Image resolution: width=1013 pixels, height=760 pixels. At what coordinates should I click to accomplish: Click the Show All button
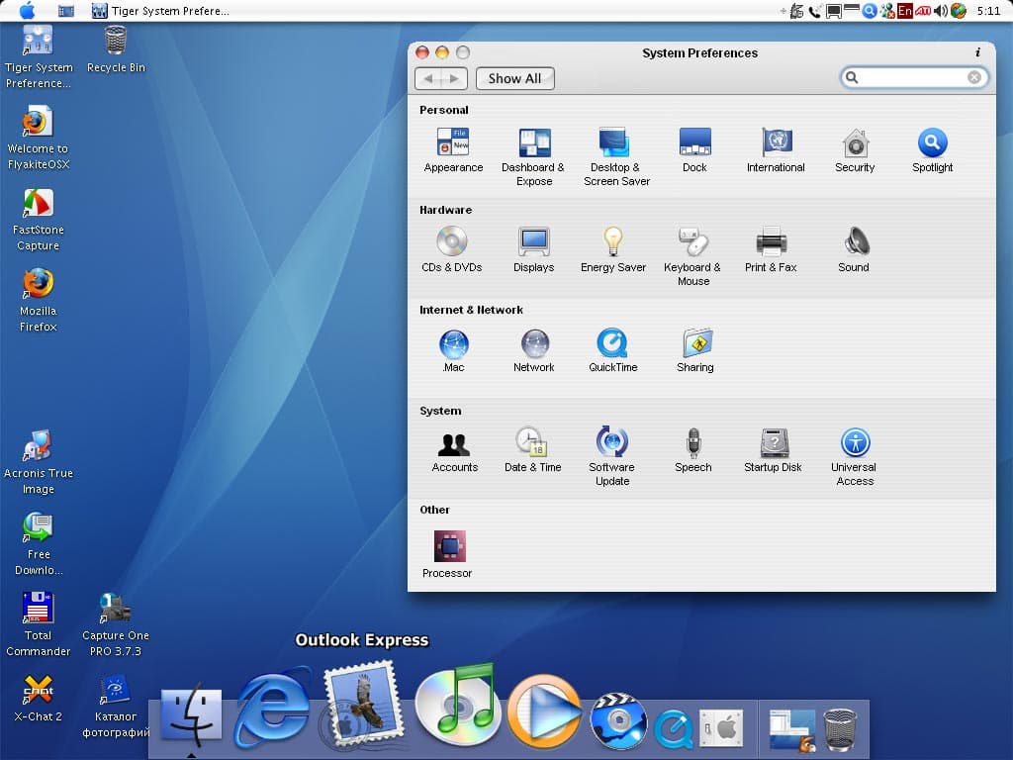tap(514, 78)
